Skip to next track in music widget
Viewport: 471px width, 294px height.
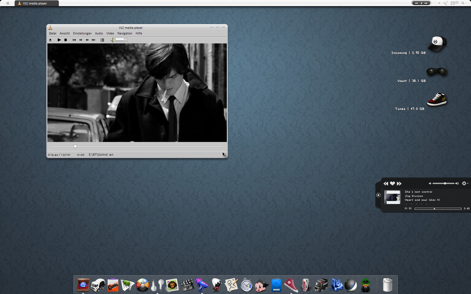coord(399,184)
